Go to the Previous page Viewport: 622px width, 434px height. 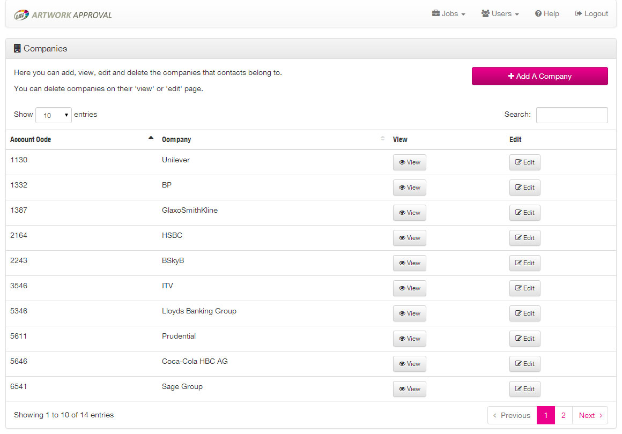(x=512, y=415)
